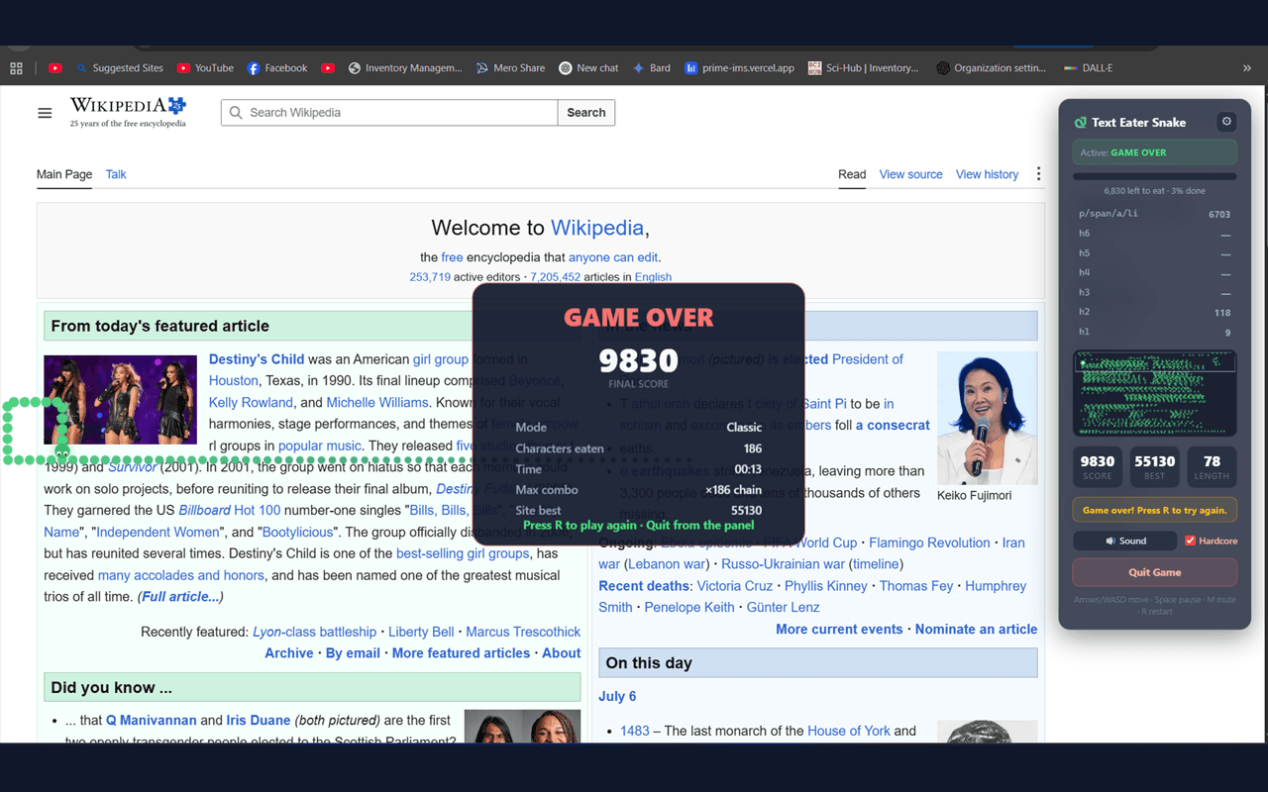Open the Q Manivannan link
Viewport: 1268px width, 792px height.
[152, 721]
